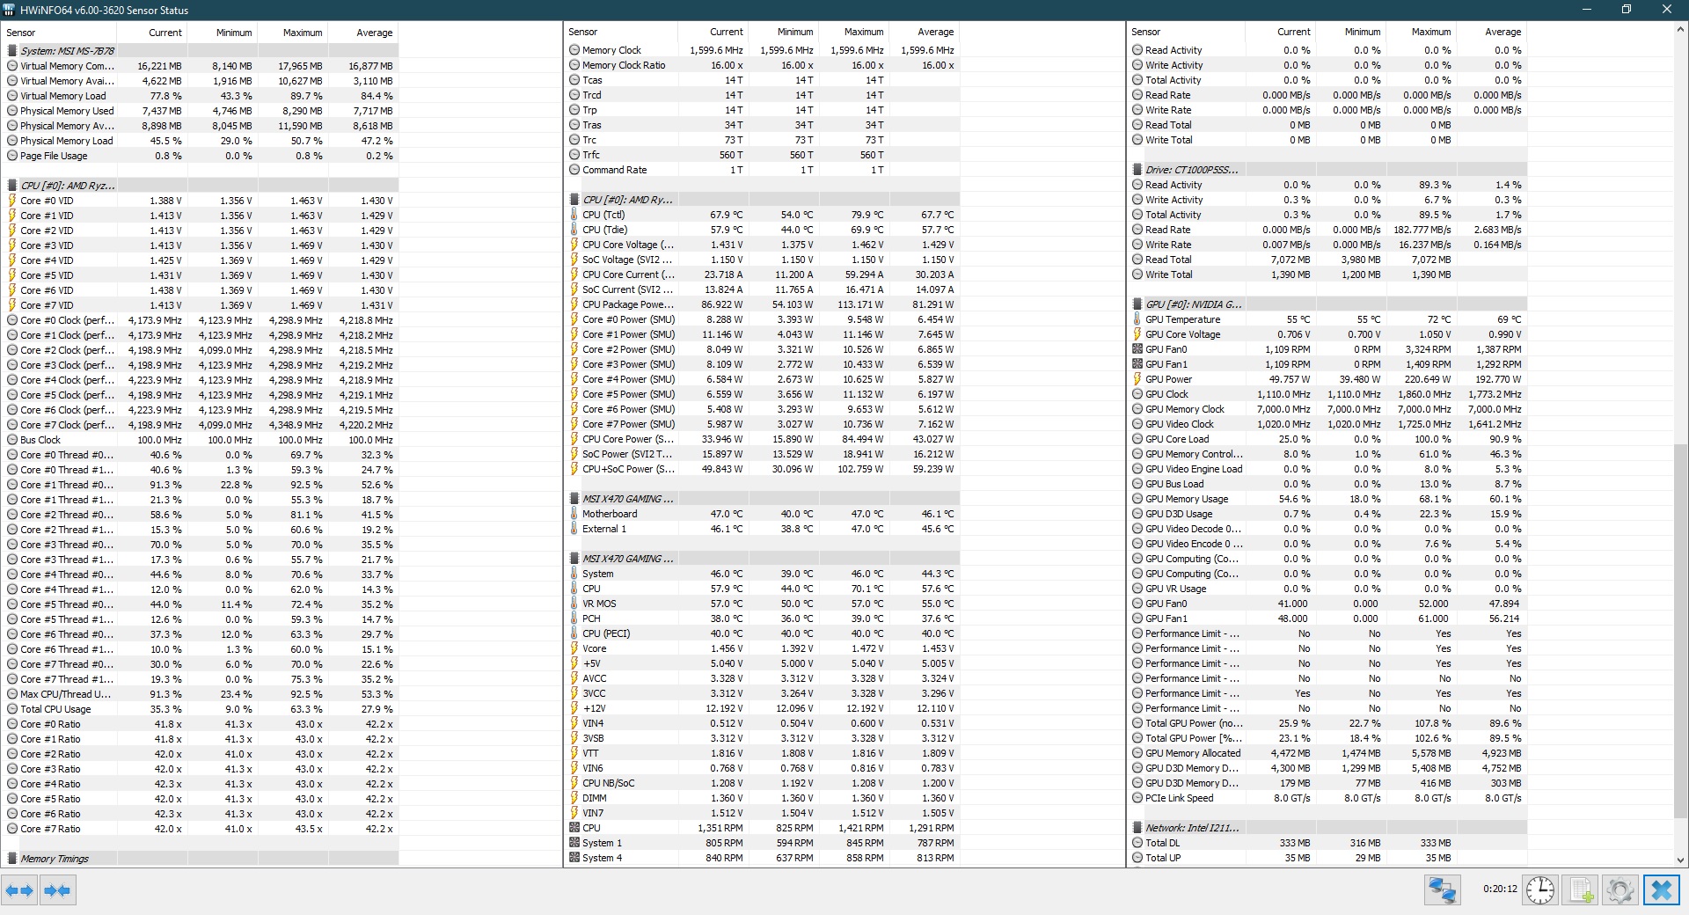Click the expand sensor columns arrows button
Image resolution: width=1689 pixels, height=915 pixels.
pos(19,890)
